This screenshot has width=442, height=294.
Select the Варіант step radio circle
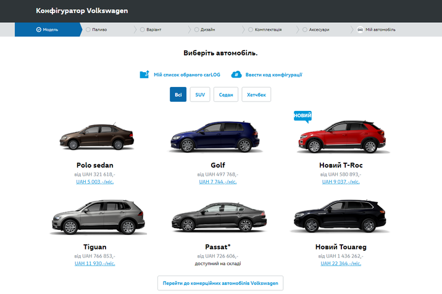143,30
